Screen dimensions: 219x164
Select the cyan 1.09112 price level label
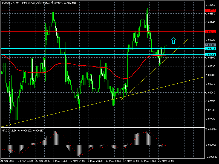[x=211, y=49]
